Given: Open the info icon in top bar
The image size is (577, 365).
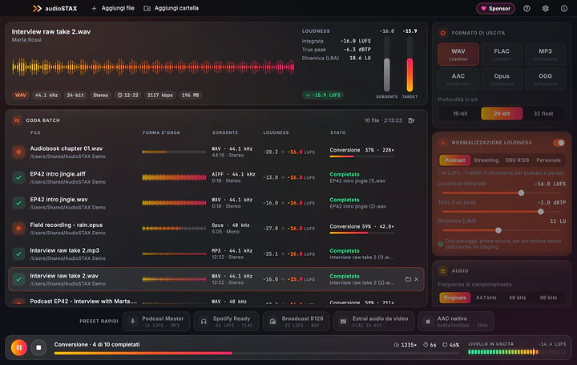Looking at the screenshot, I should click(x=564, y=9).
